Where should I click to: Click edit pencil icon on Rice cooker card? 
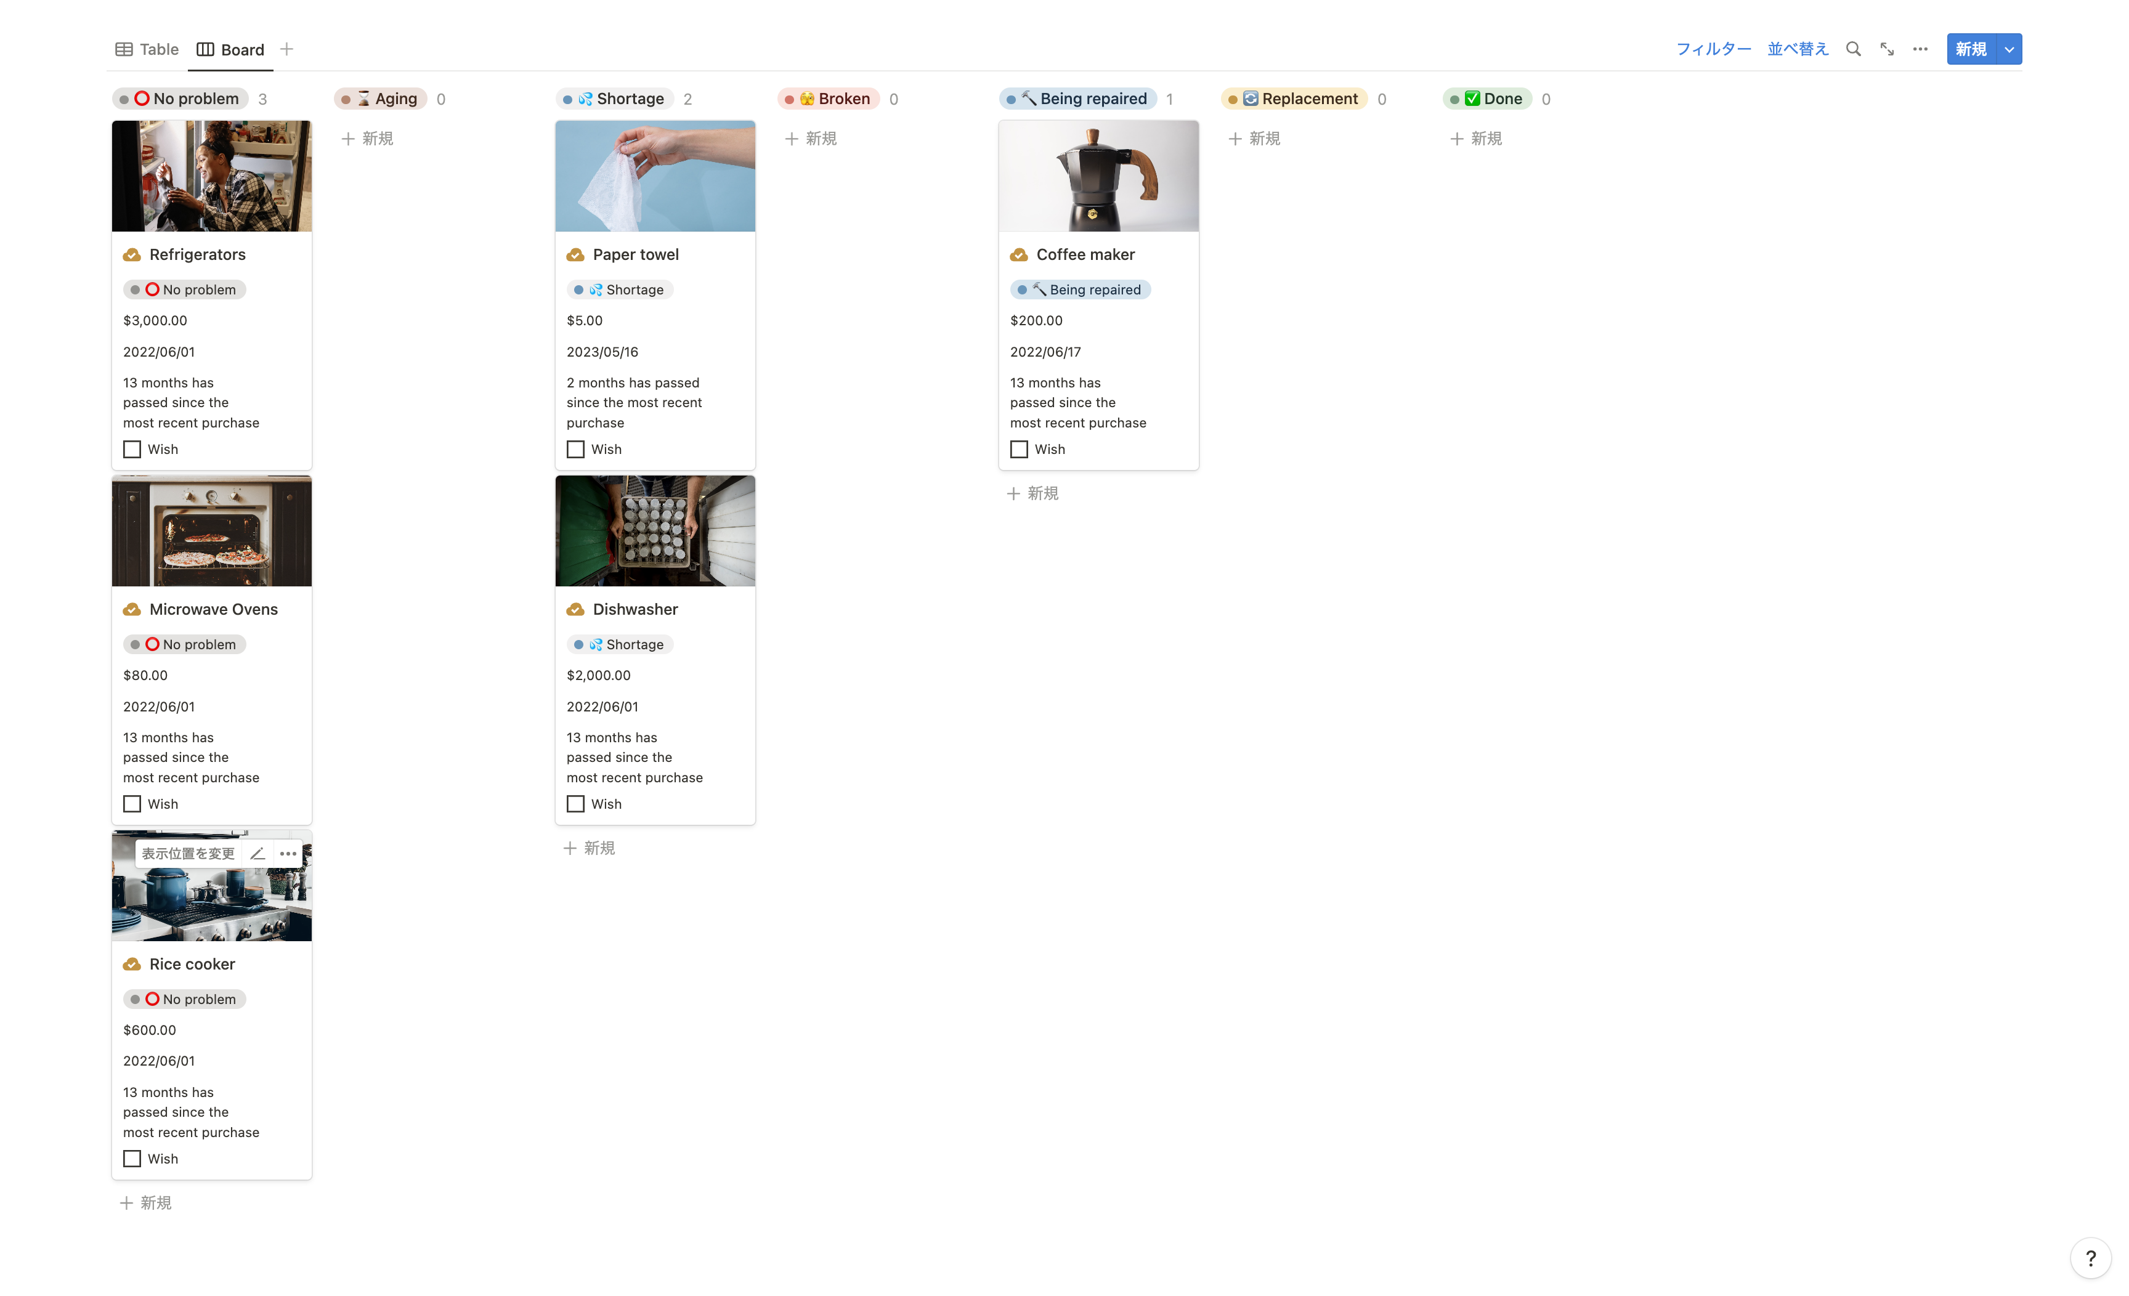[258, 854]
